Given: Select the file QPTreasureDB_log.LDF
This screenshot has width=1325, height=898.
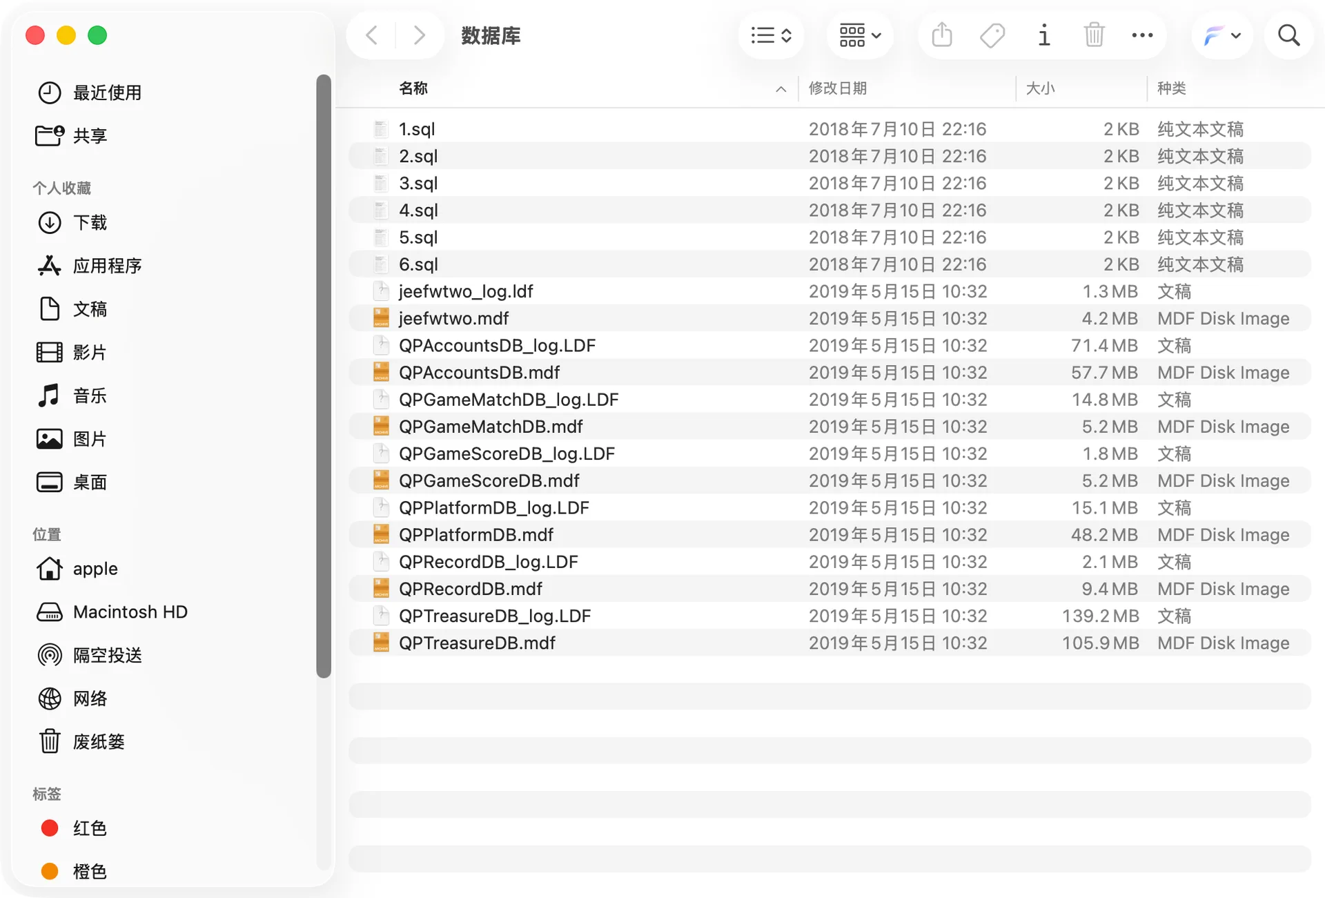Looking at the screenshot, I should point(830,616).
